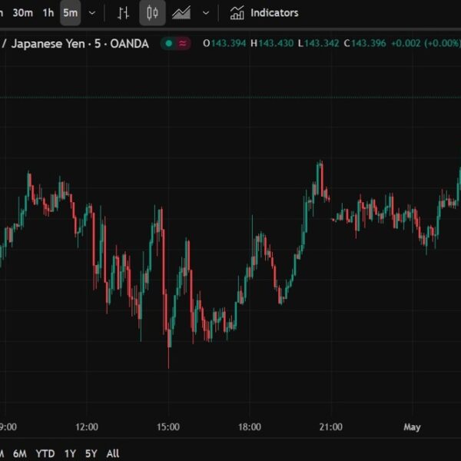Set the date range to YTD
This screenshot has width=461, height=461.
45,453
